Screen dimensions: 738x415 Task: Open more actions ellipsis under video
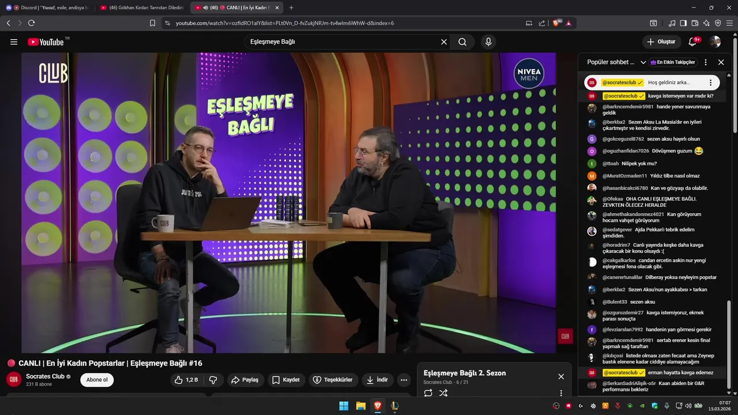click(404, 380)
